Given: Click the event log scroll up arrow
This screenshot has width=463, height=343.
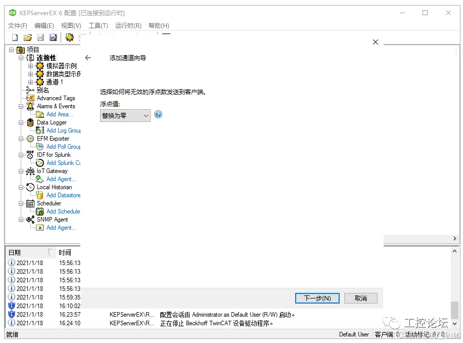Looking at the screenshot, I should [x=454, y=251].
